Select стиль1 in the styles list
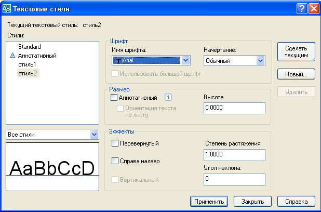 [x=27, y=64]
